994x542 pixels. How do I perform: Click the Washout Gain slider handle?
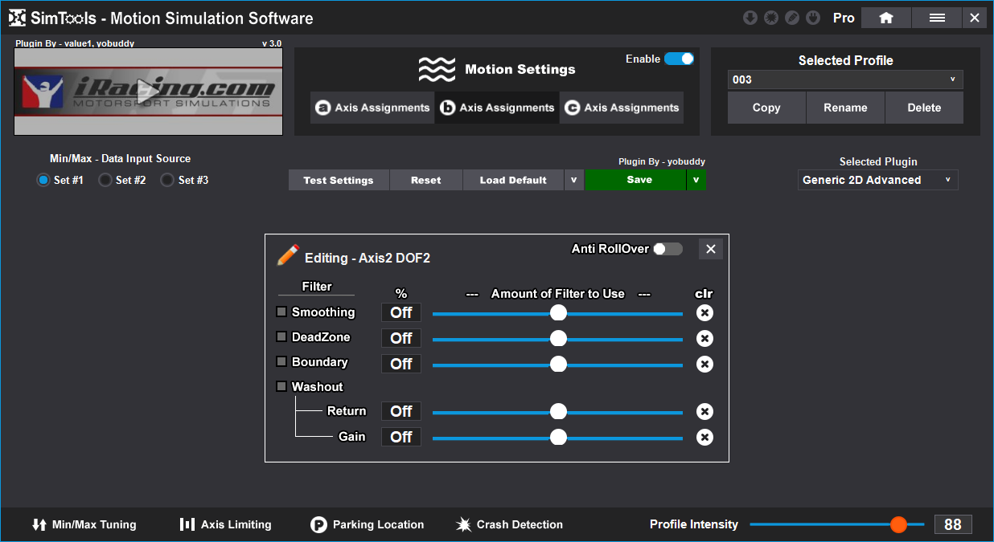[x=558, y=438]
